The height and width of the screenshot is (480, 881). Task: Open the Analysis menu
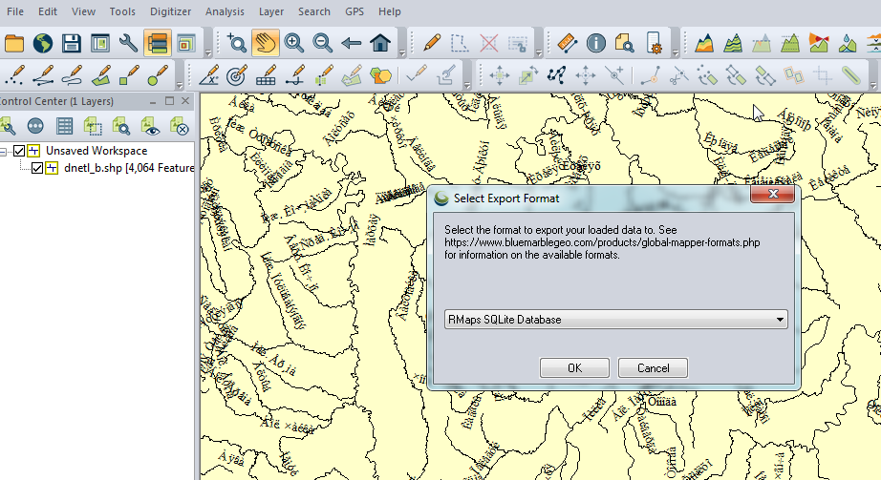coord(225,11)
